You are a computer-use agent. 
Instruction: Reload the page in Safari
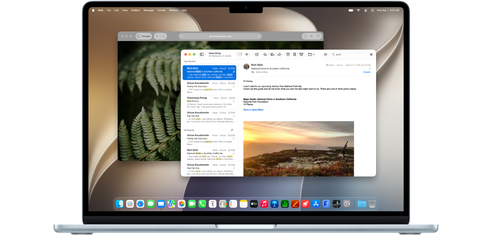(x=259, y=36)
